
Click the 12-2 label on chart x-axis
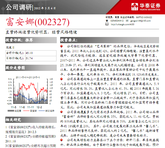(39, 107)
